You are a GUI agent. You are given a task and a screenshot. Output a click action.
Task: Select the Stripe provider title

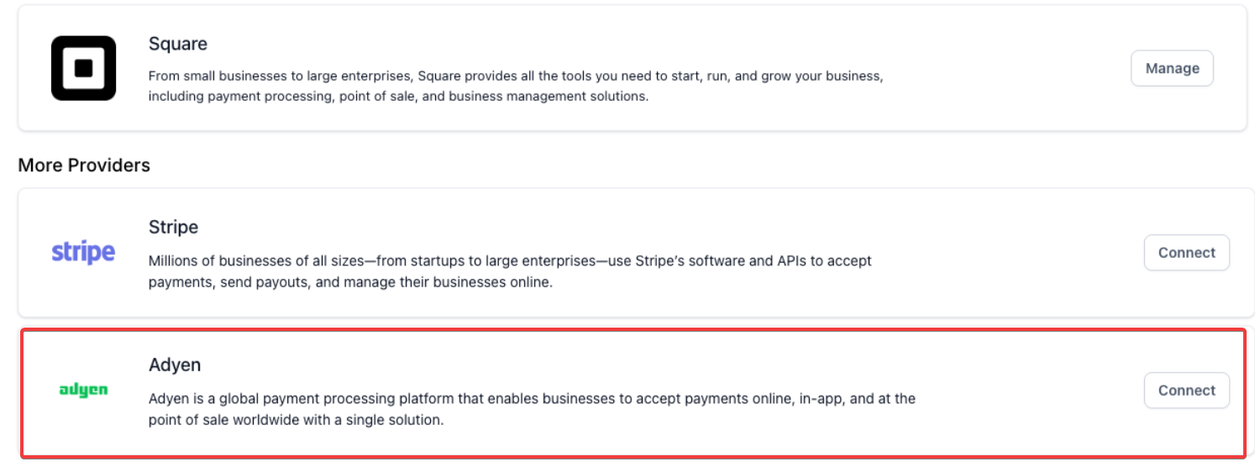(173, 227)
